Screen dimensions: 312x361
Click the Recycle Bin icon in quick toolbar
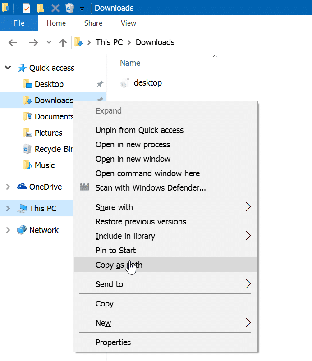click(70, 8)
